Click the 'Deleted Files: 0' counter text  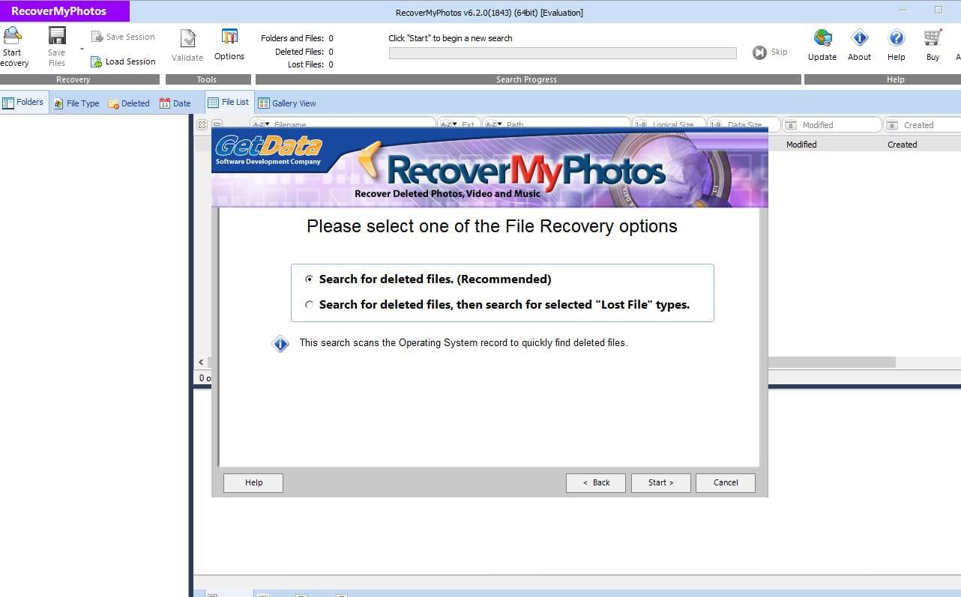tap(304, 52)
